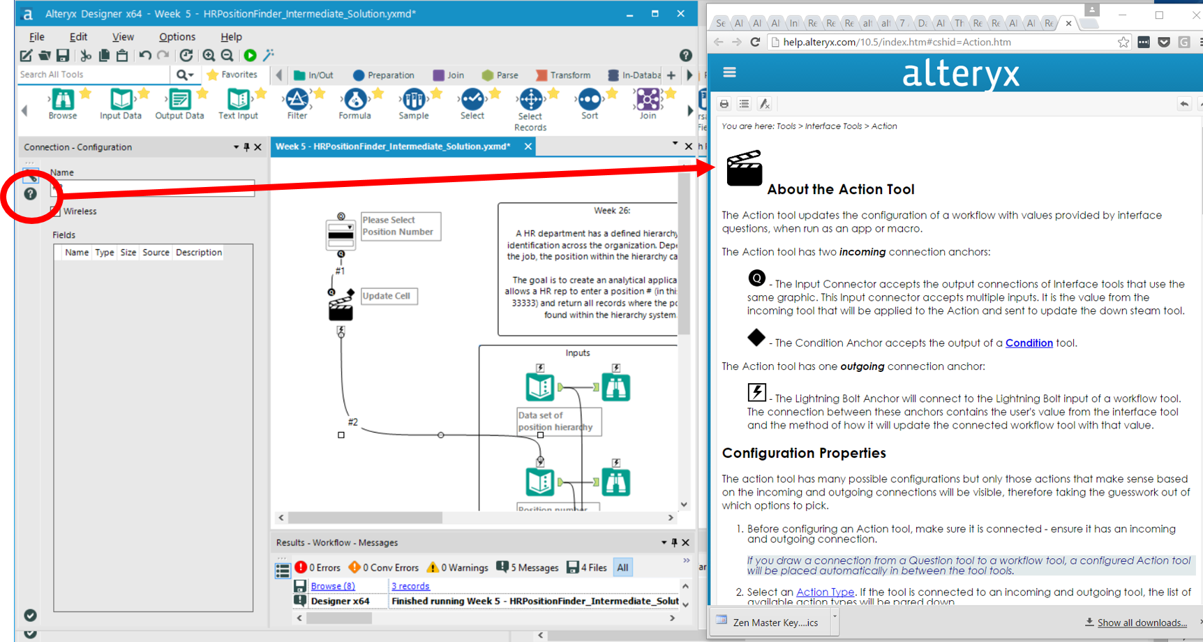Show previous tool palette tools with left arrow
The height and width of the screenshot is (642, 1203).
(24, 110)
